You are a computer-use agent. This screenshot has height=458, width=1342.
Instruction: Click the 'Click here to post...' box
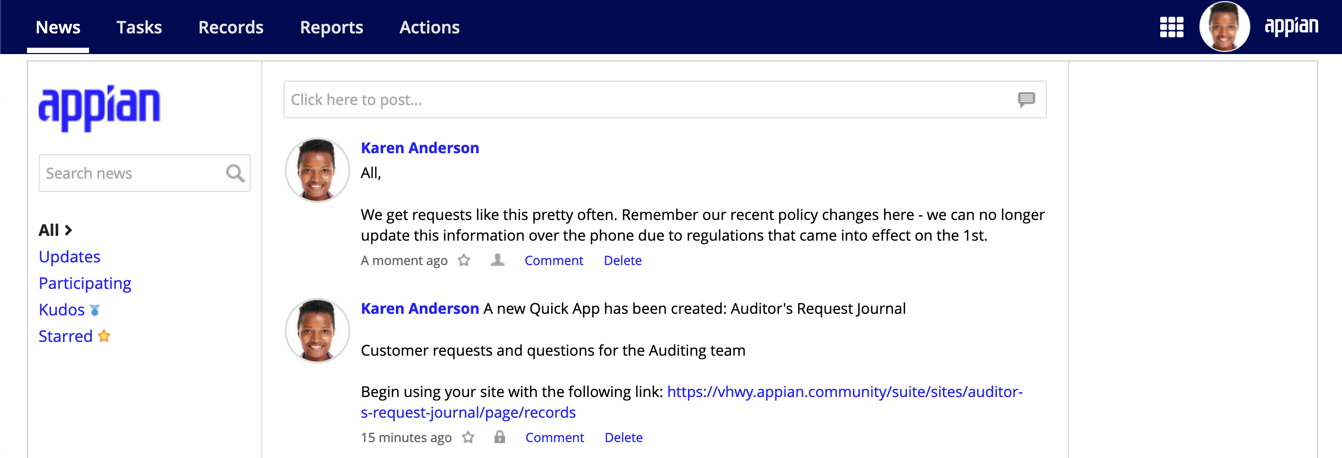coord(665,100)
